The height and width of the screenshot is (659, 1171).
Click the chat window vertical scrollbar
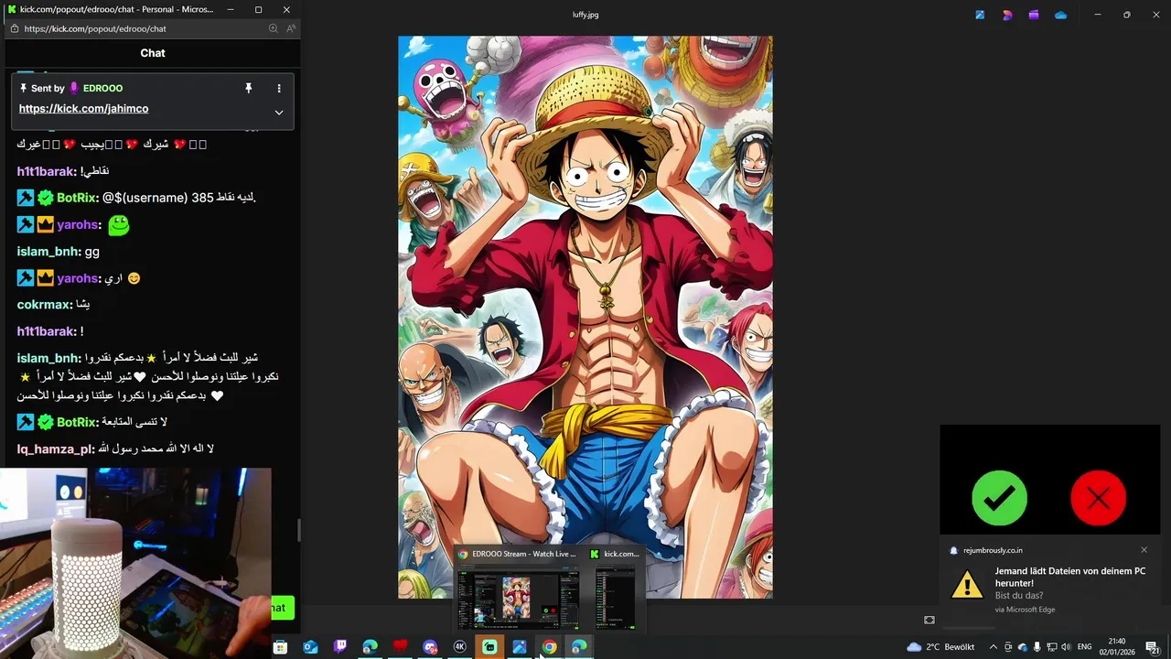click(x=298, y=530)
